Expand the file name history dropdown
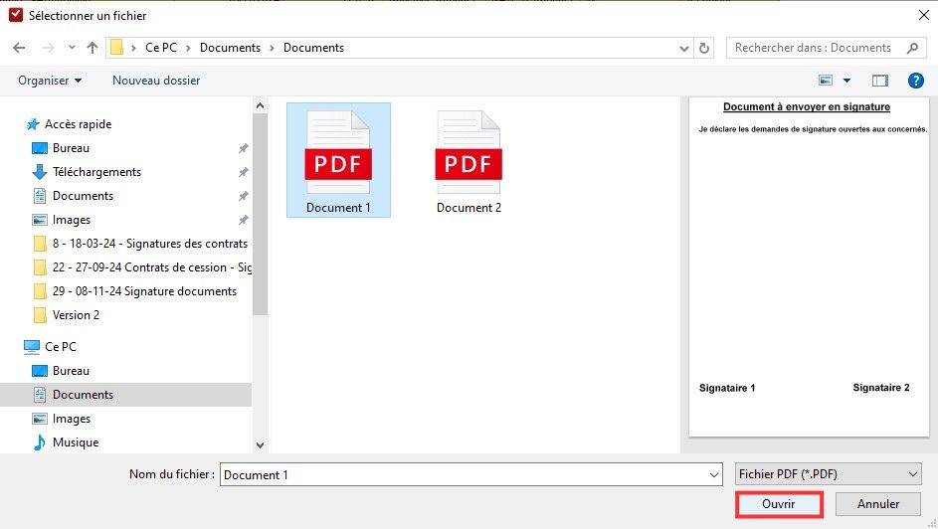This screenshot has width=938, height=529. pyautogui.click(x=713, y=475)
